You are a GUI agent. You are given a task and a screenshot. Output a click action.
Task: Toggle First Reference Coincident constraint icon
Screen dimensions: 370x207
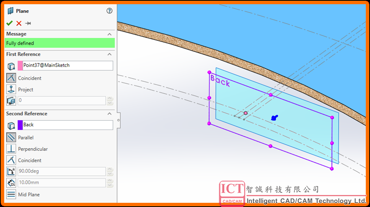point(11,78)
